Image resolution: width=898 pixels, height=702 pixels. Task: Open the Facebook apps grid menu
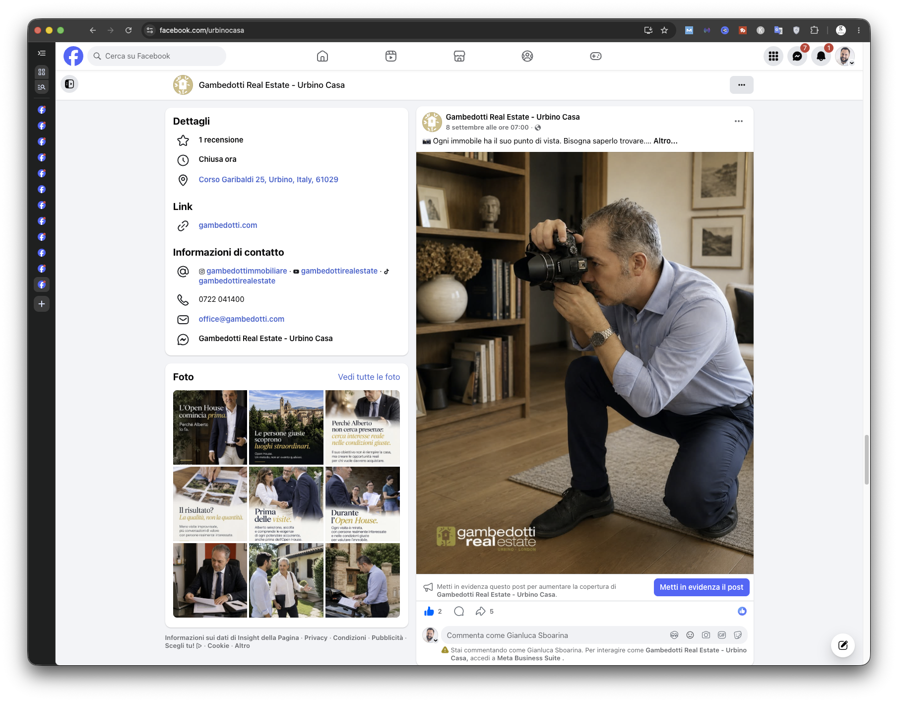773,56
